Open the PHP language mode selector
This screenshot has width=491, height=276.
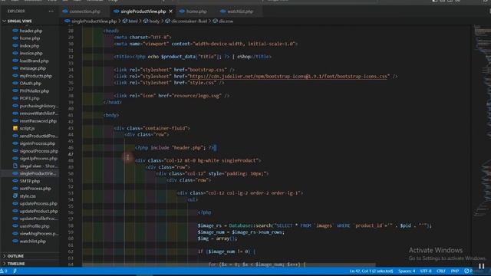tap(455, 271)
